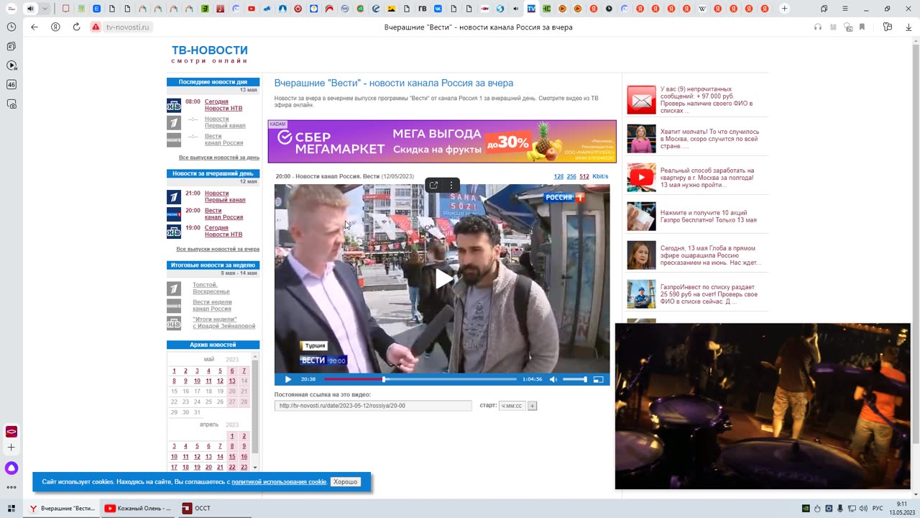Click the floating concert video overlay

(763, 406)
